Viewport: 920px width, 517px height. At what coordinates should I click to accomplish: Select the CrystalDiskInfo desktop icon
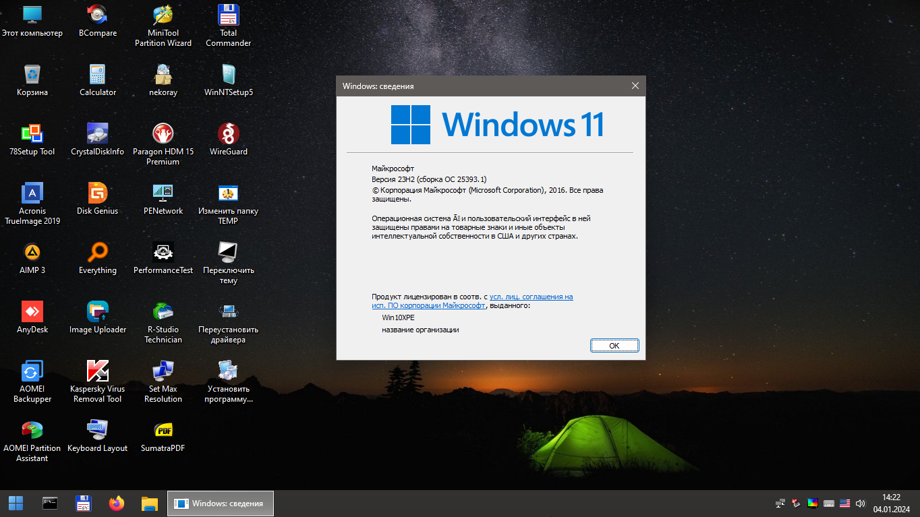[x=97, y=140]
